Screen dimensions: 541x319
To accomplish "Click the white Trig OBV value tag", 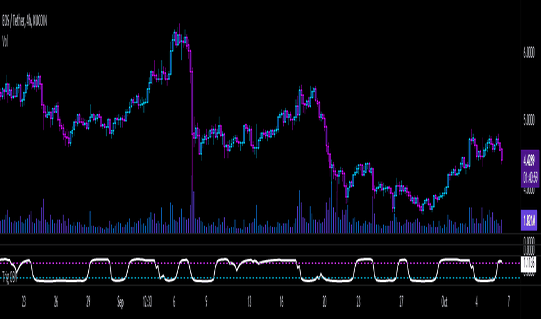I will click(528, 264).
